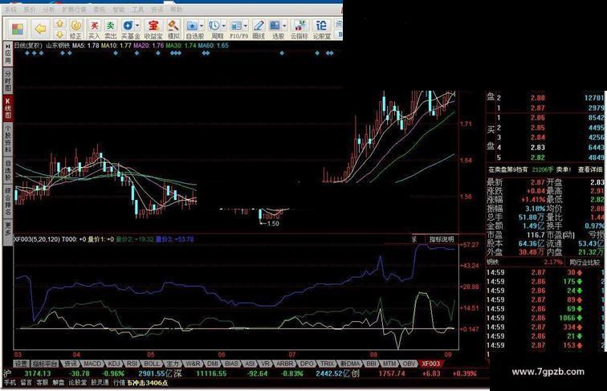Viewport: 607px width, 391px height.
Task: Switch to the W&R indicator tab
Action: click(x=193, y=364)
